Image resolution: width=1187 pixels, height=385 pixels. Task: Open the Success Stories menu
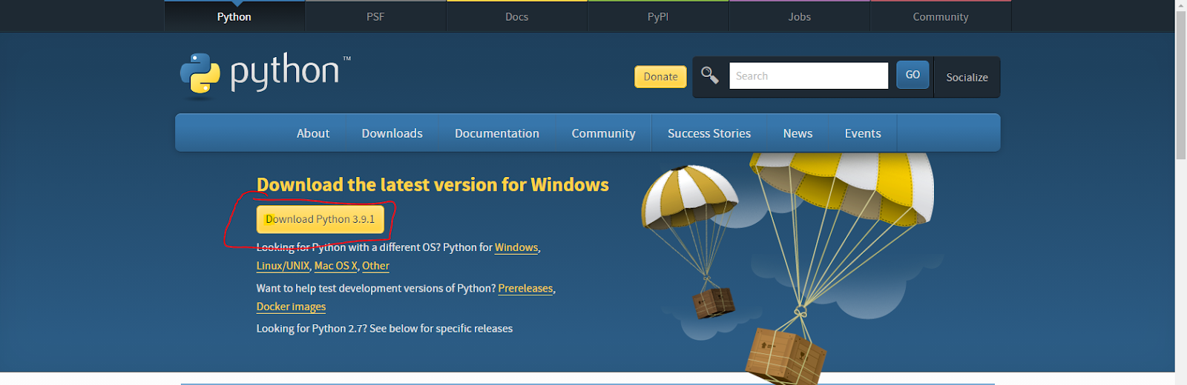[709, 133]
